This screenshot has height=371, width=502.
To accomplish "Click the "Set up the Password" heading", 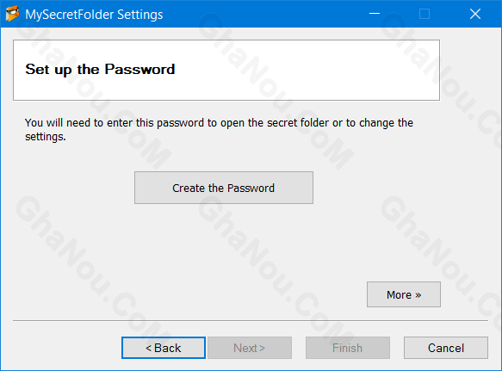I will [x=100, y=70].
